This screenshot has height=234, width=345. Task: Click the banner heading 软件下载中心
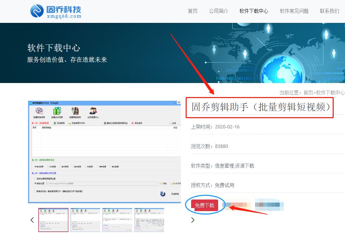(54, 48)
